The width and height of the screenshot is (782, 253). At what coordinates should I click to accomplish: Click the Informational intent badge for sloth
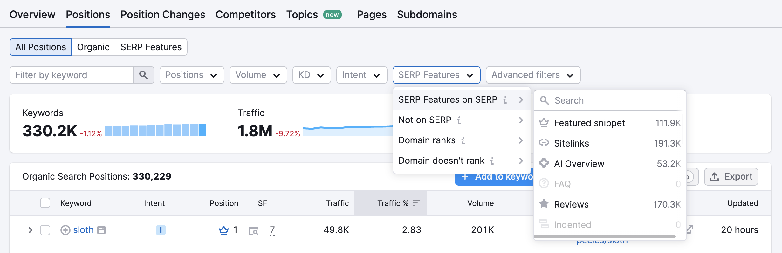pyautogui.click(x=161, y=230)
